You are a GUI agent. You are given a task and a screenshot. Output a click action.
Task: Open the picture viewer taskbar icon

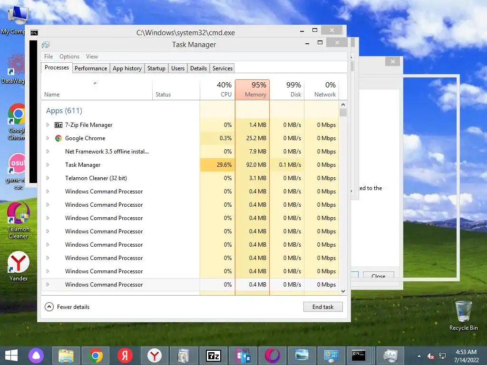[302, 355]
